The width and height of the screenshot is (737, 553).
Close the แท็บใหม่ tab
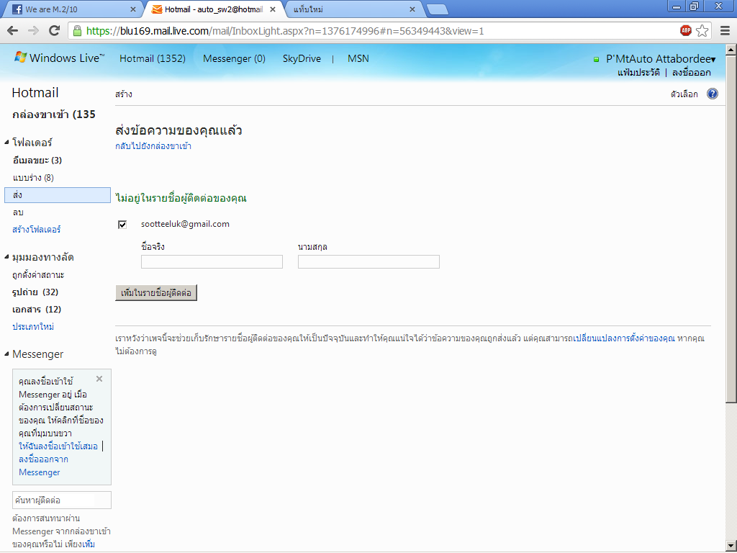point(412,9)
